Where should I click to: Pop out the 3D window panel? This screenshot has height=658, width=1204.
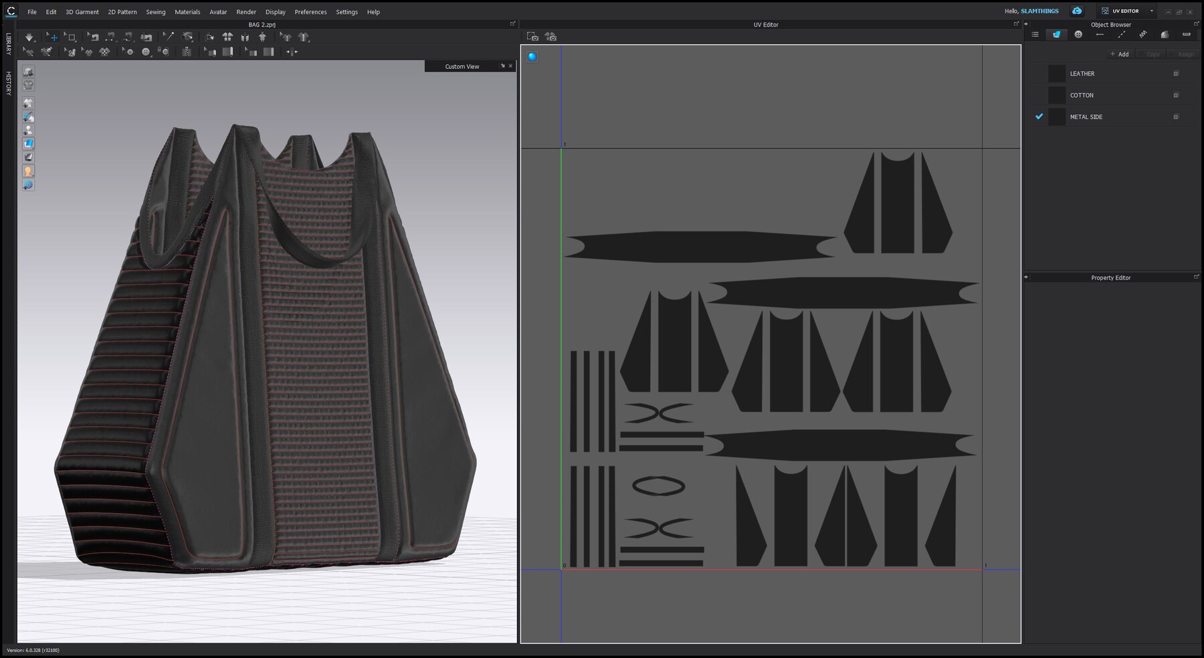pyautogui.click(x=512, y=24)
